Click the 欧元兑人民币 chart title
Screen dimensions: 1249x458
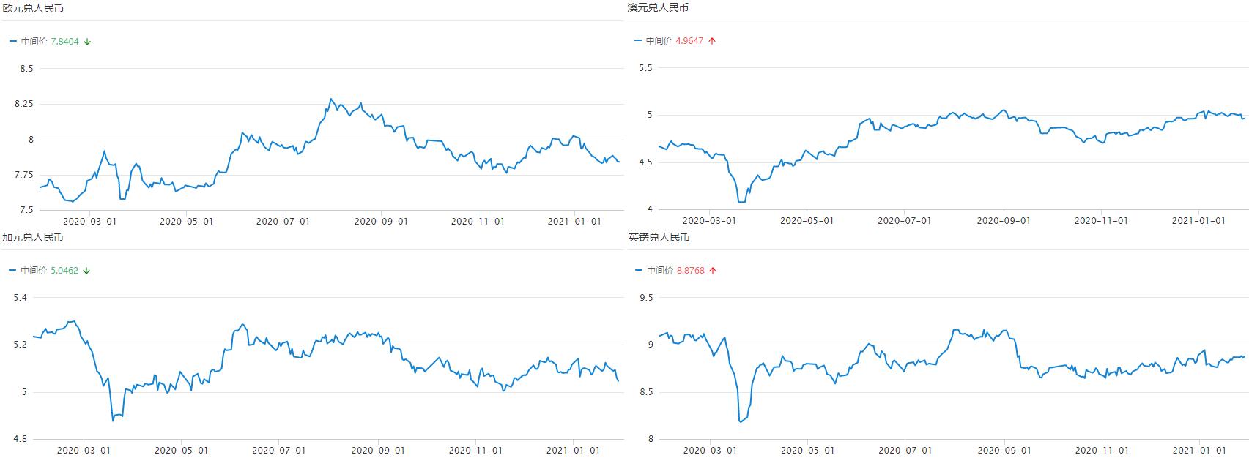33,7
